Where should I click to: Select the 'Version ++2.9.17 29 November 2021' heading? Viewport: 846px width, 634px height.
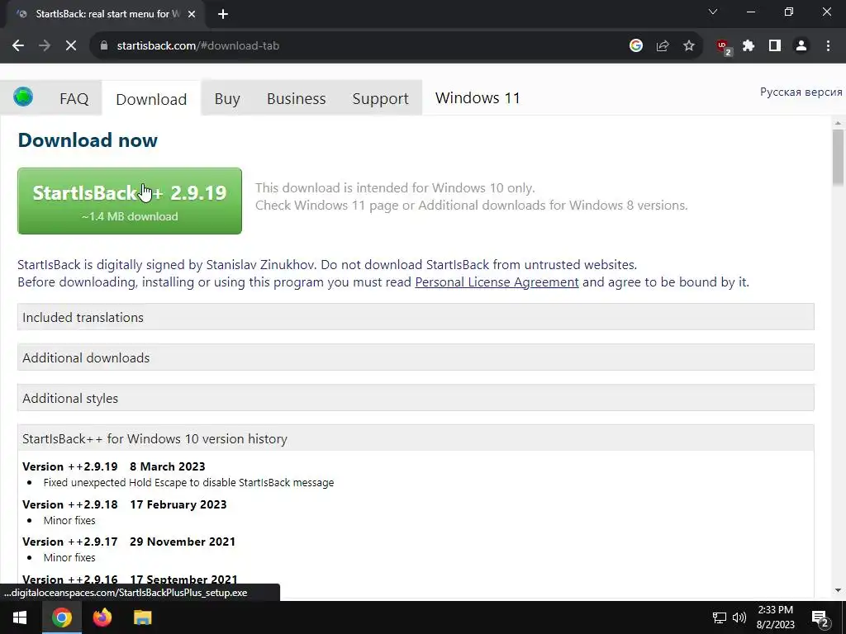[x=129, y=542]
